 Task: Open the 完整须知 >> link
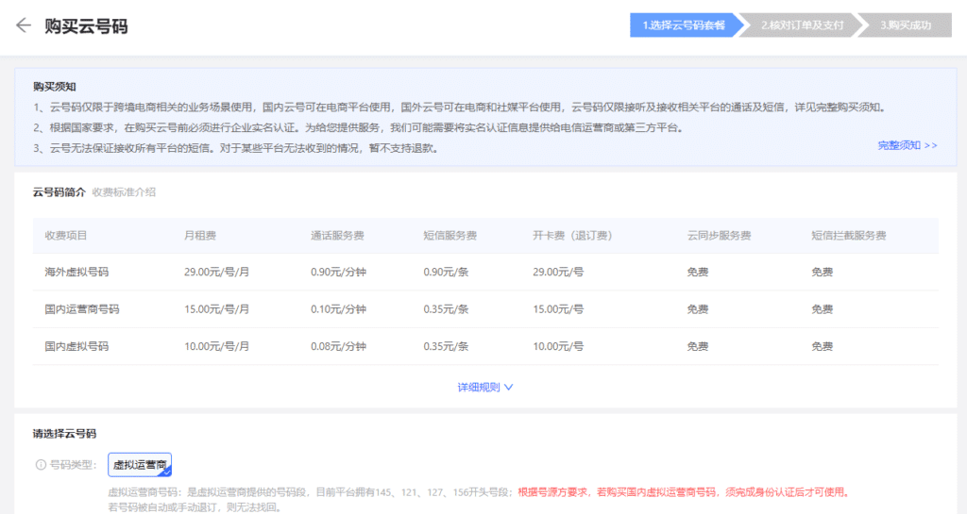pos(908,145)
